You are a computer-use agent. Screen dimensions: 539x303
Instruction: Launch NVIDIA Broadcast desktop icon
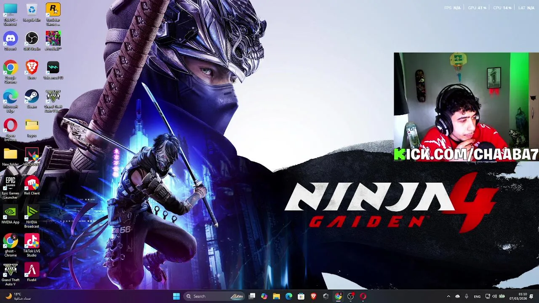point(32,217)
